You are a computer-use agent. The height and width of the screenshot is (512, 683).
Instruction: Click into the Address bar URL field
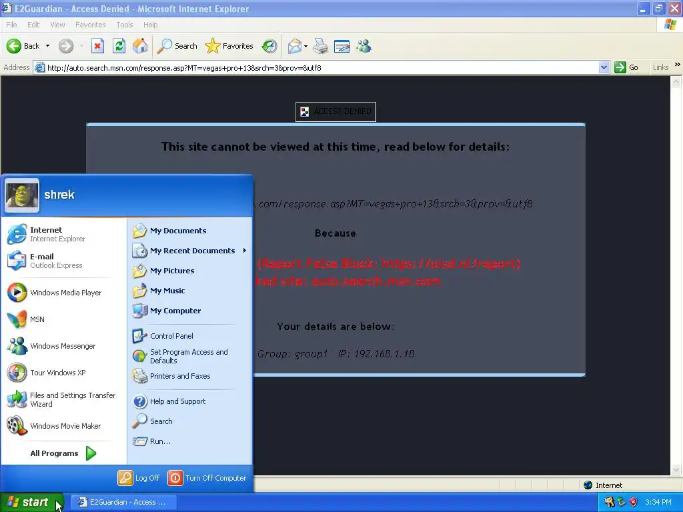pos(320,68)
